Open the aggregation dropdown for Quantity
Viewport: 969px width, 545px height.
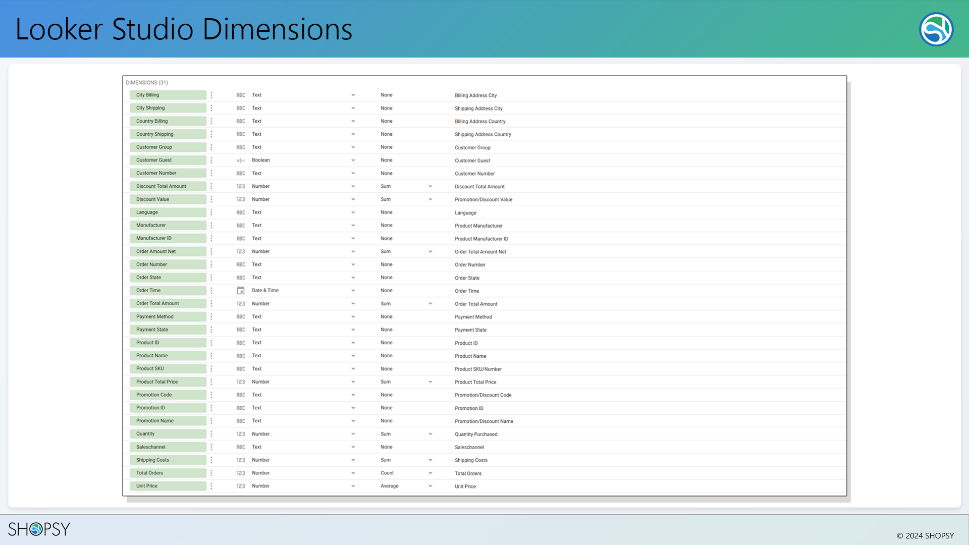coord(430,434)
